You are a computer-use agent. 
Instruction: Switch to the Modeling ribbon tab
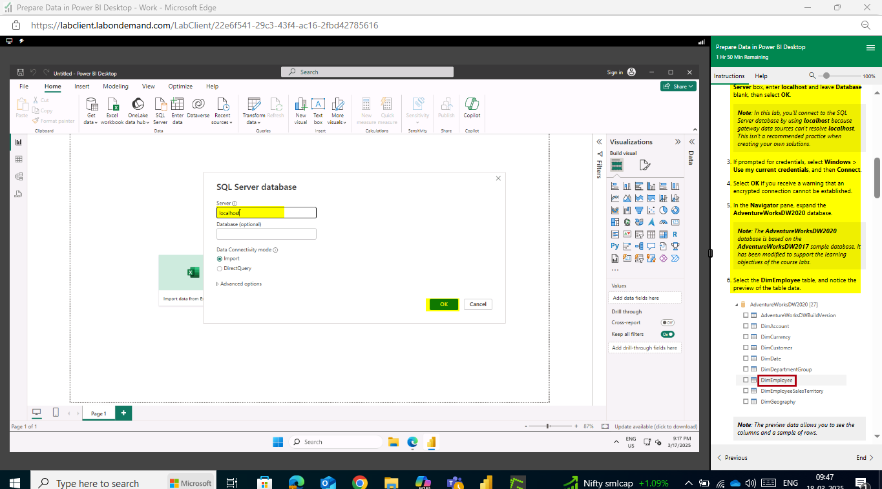(x=116, y=86)
